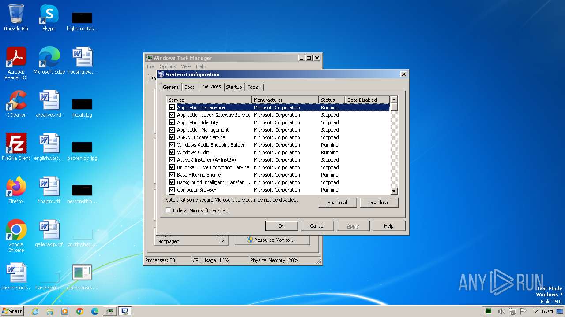The image size is (565, 317).
Task: Select answerslook document icon
Action: click(x=16, y=276)
